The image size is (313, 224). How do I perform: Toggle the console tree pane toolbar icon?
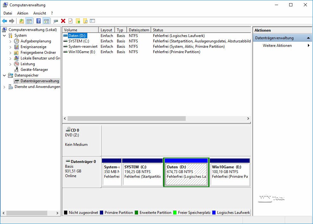(x=29, y=21)
